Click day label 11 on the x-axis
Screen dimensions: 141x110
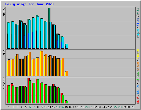(x=50, y=107)
